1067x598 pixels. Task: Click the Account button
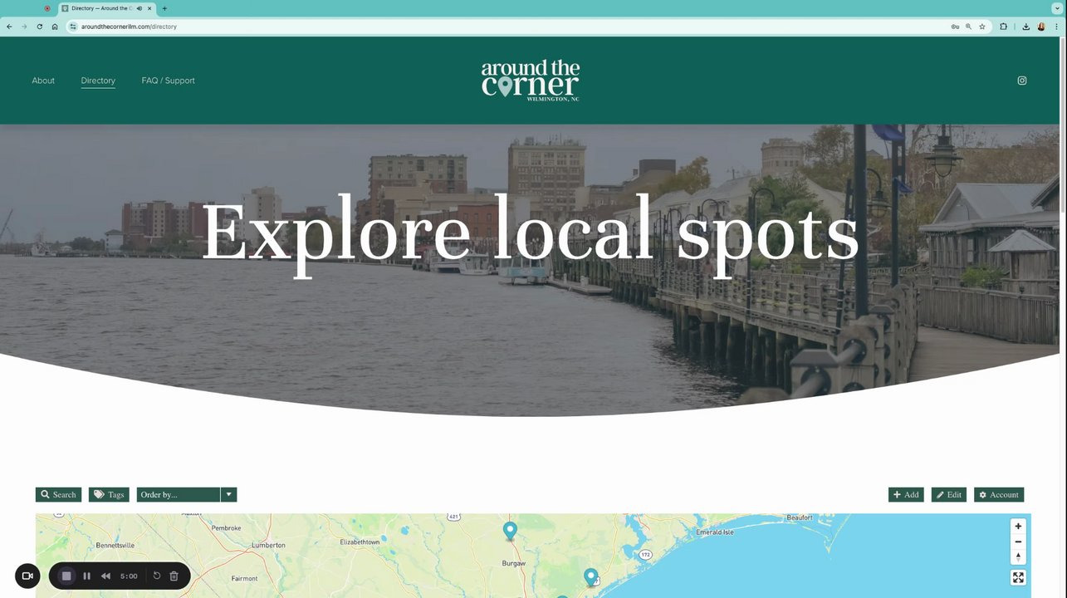[999, 494]
